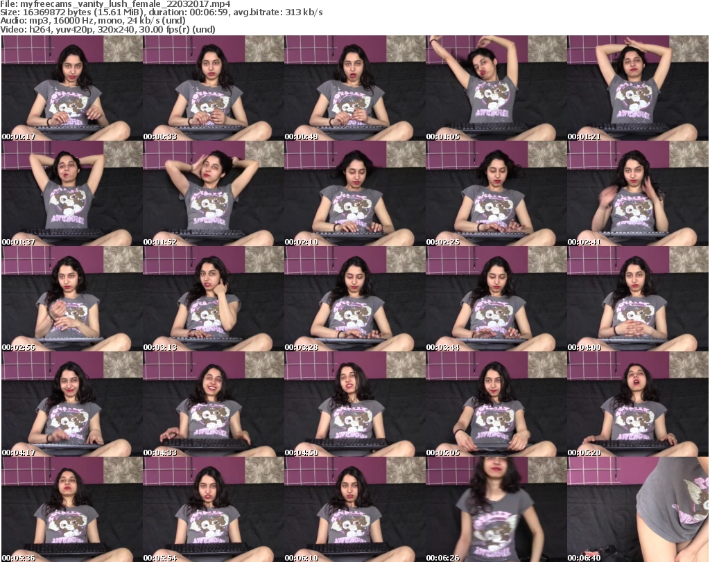710x562 pixels.
Task: Open the frame stamped 00:00:33
Action: pos(214,88)
